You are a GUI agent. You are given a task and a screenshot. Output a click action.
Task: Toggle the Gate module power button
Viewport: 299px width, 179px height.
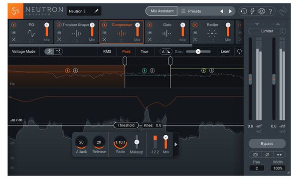click(x=149, y=25)
